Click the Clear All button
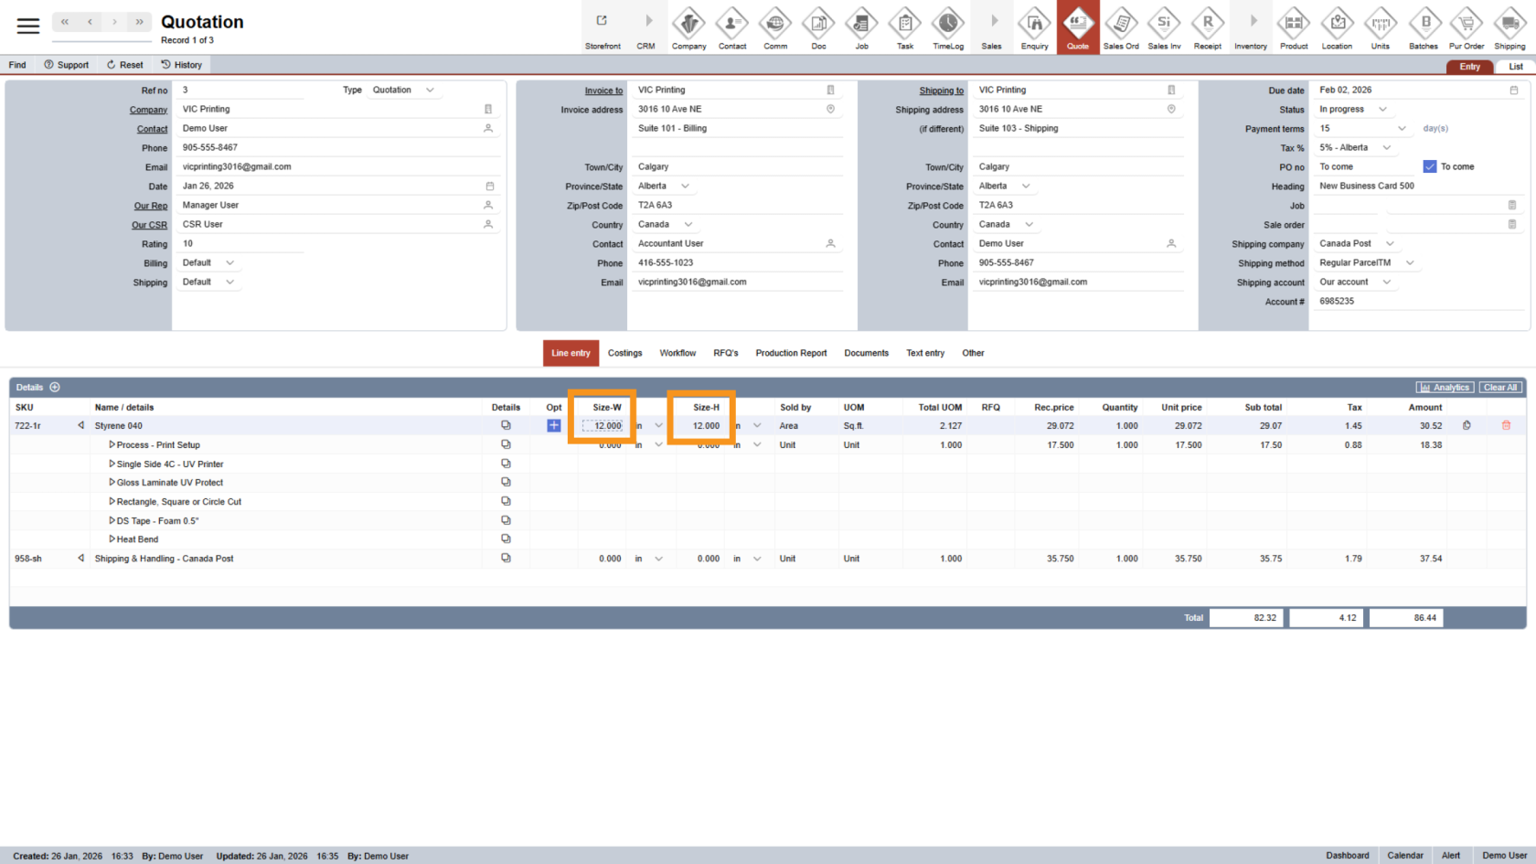This screenshot has width=1536, height=864. pos(1500,388)
